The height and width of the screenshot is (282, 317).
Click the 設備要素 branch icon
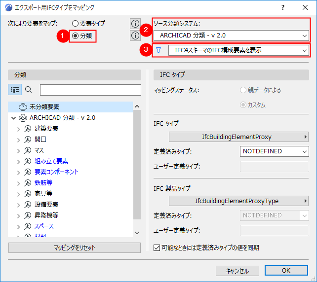[28, 205]
